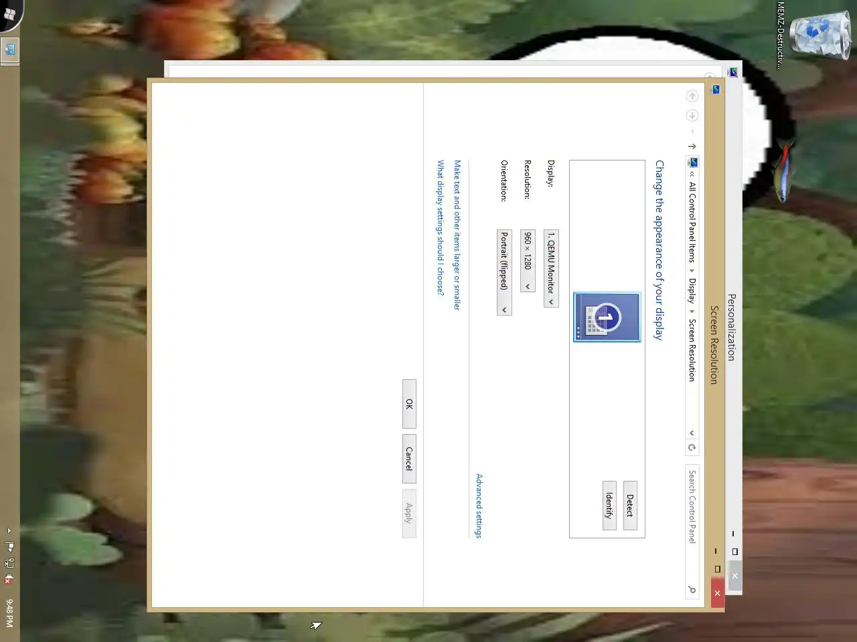Maximize the Screen Resolution window
857x642 pixels.
[x=717, y=569]
